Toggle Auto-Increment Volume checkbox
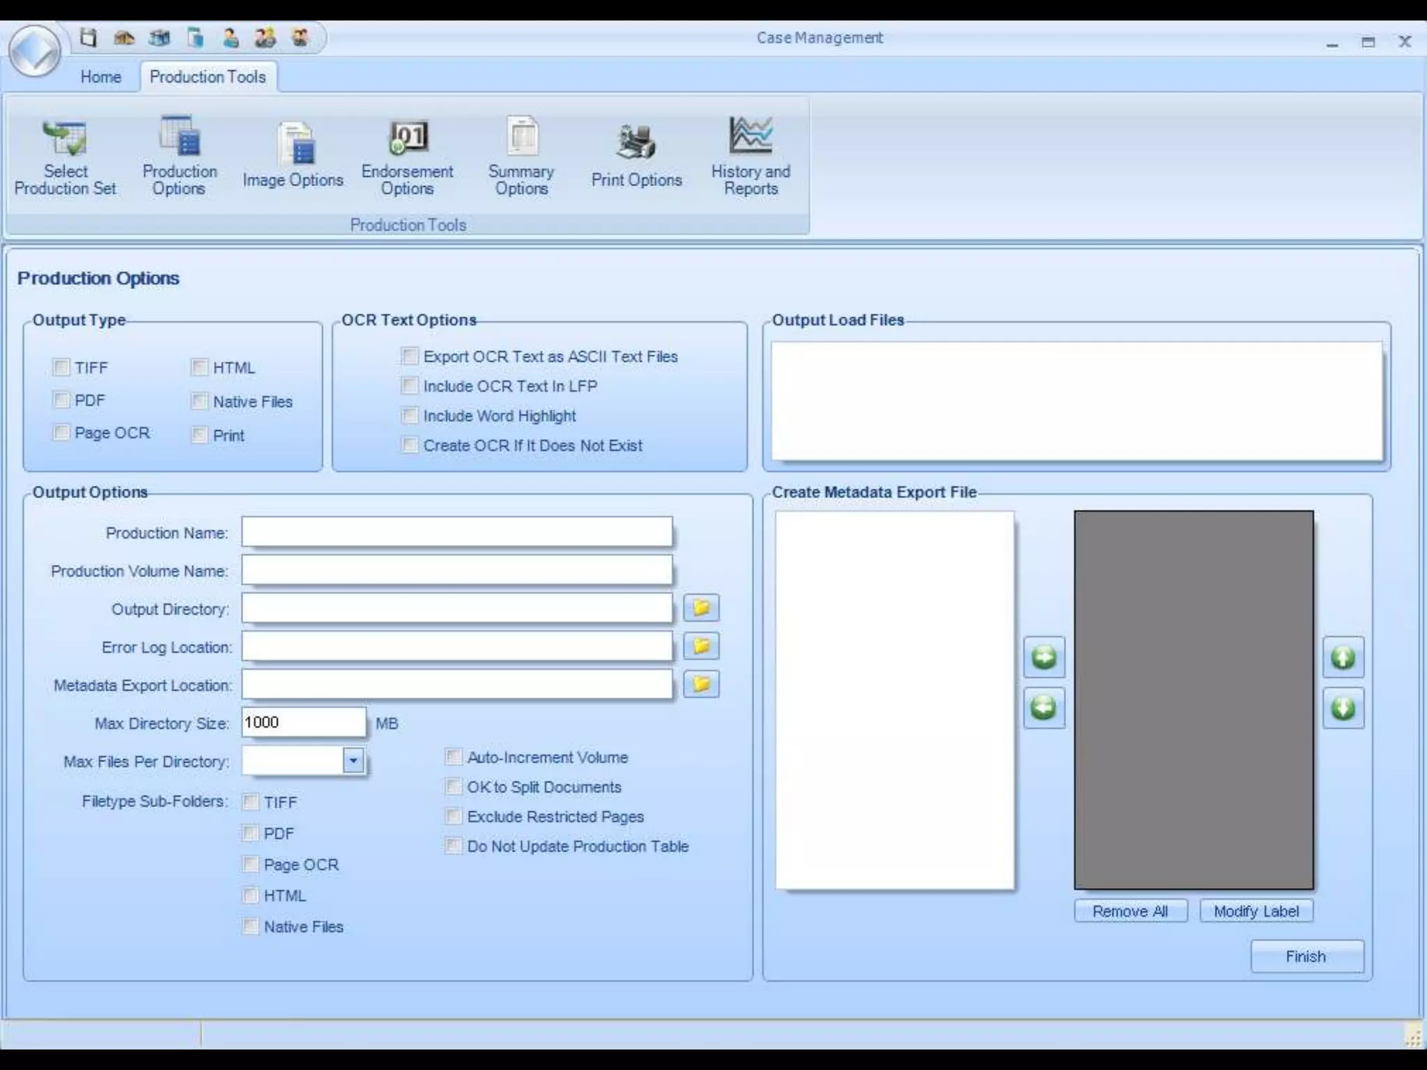Viewport: 1427px width, 1070px height. pos(454,757)
